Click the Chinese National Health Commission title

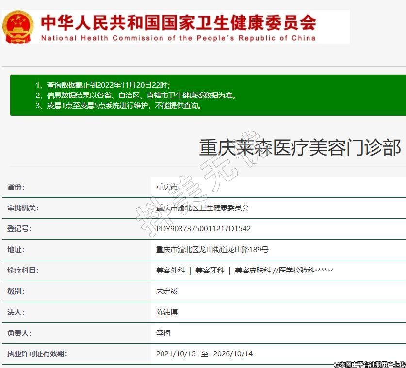tap(178, 22)
